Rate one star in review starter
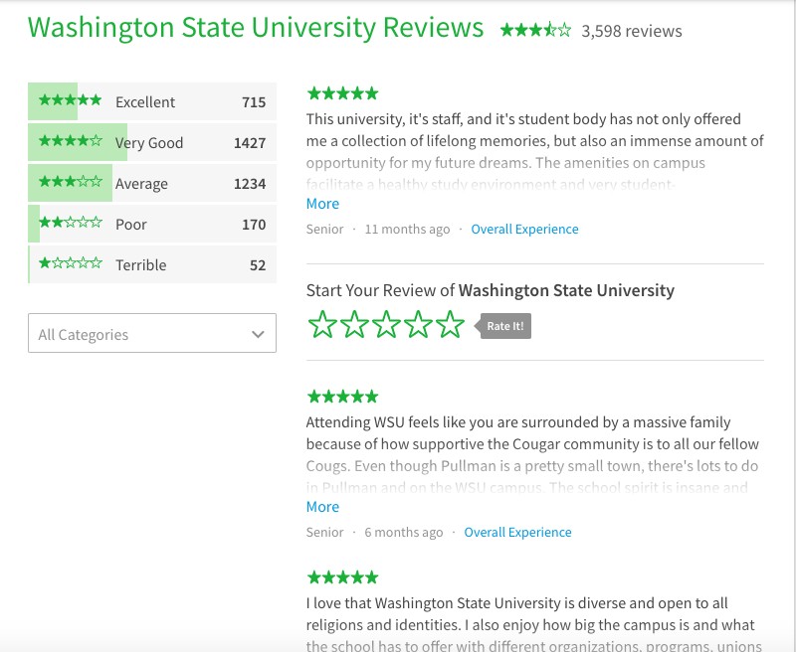Image resolution: width=796 pixels, height=652 pixels. tap(322, 324)
